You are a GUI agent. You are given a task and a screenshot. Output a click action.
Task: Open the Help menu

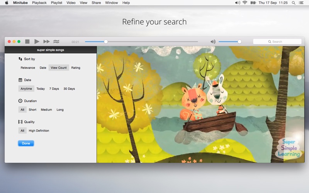[x=126, y=3]
